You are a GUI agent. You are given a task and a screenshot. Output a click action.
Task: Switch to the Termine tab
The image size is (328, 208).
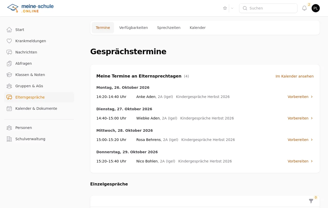tap(103, 28)
